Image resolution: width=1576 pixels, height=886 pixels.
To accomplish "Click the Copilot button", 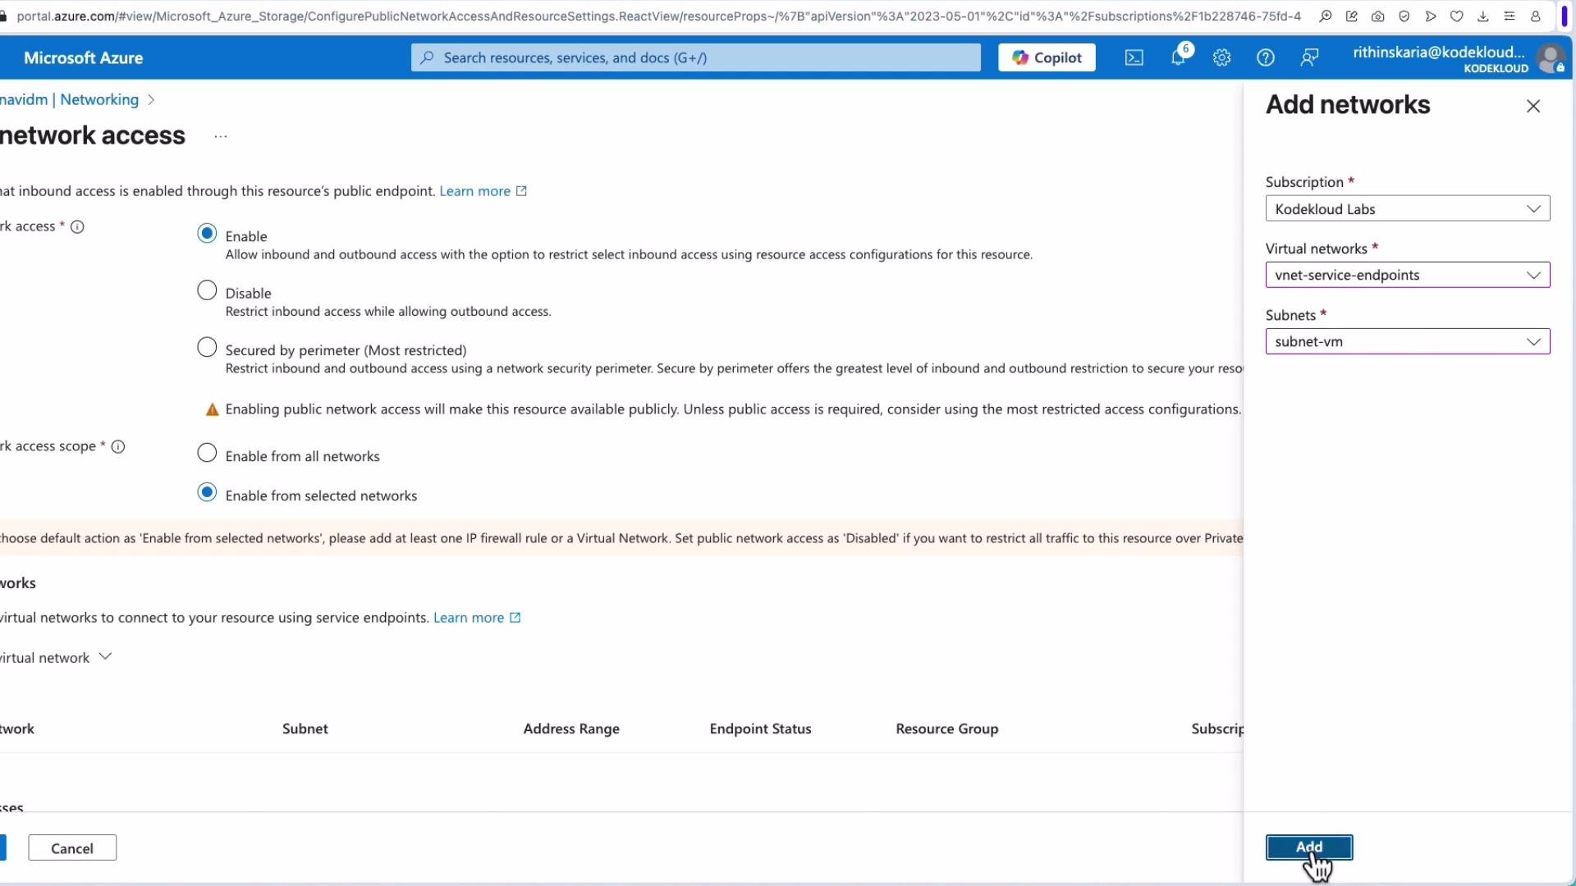I will [x=1047, y=57].
